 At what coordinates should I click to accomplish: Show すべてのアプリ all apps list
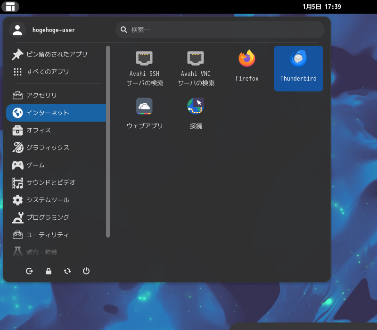(56, 72)
